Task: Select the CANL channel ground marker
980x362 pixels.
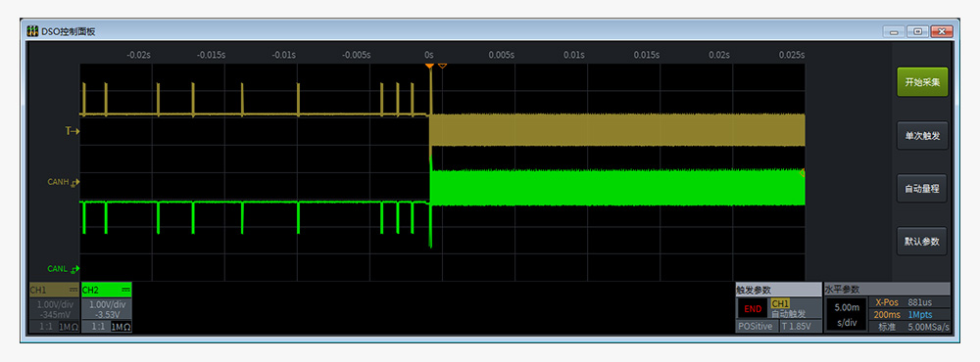Action: 75,269
